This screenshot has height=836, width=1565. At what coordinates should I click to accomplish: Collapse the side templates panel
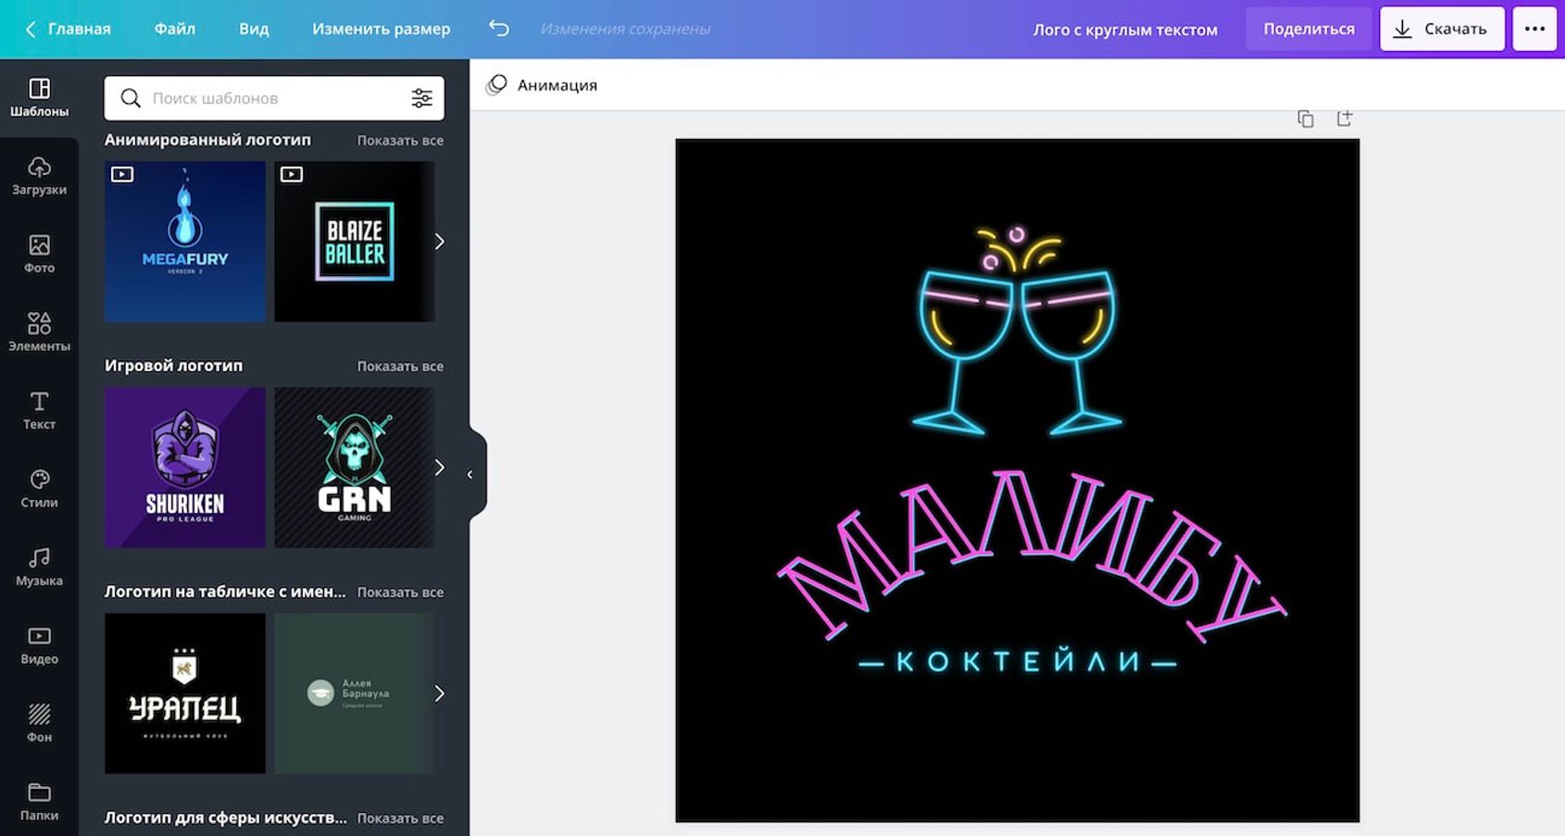[x=470, y=474]
